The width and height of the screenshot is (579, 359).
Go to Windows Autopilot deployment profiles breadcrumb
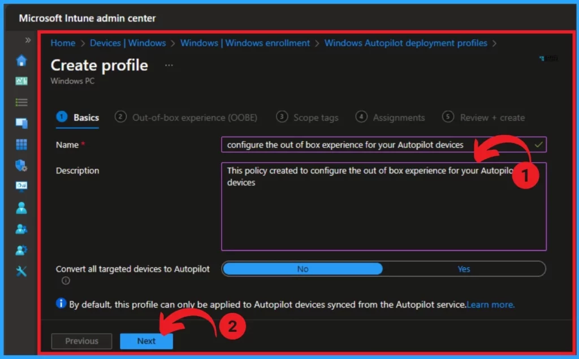tap(406, 43)
